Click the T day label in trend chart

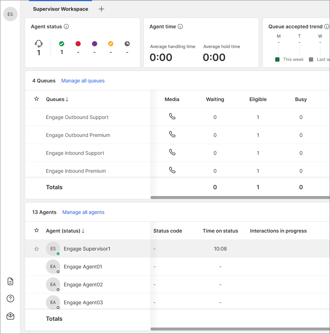coord(299,36)
